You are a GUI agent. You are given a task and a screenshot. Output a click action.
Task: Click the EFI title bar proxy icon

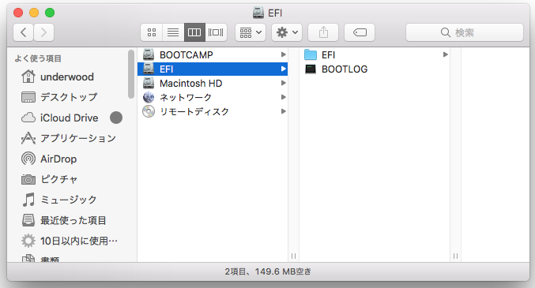258,13
